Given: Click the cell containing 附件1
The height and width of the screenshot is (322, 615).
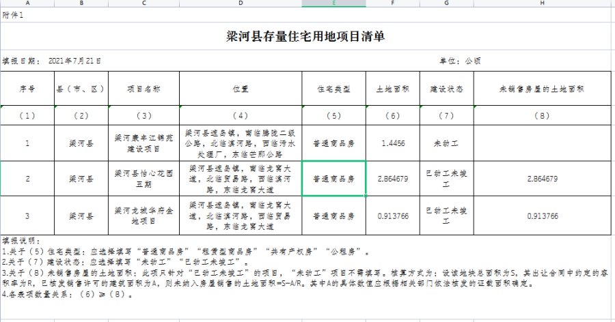Looking at the screenshot, I should 13,15.
